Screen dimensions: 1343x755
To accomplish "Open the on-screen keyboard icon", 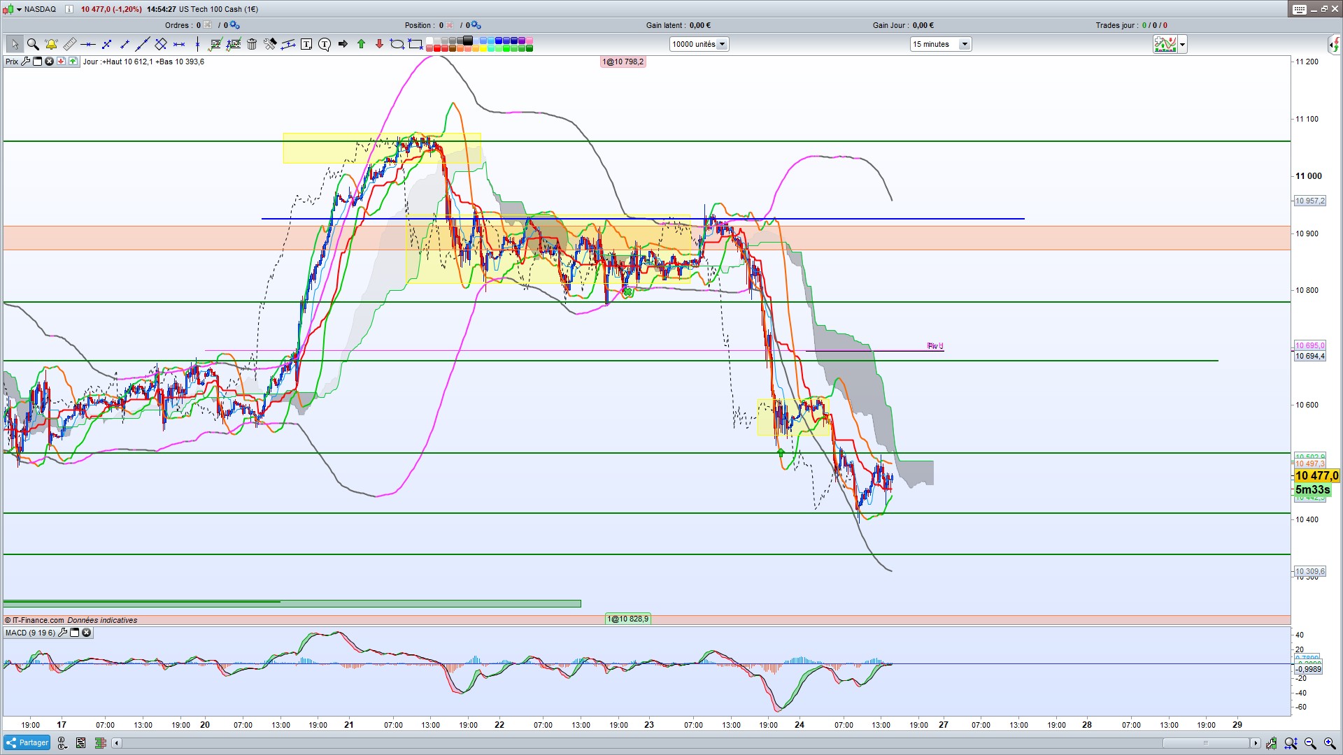I will tap(1299, 9).
